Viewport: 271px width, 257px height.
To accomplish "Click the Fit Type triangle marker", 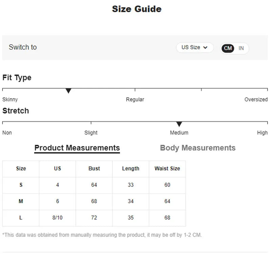I will [68, 91].
